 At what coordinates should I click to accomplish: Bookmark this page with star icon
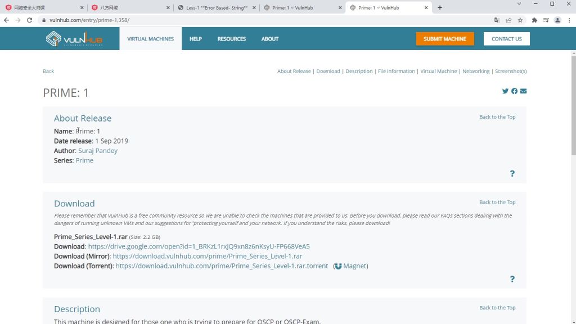(x=520, y=20)
